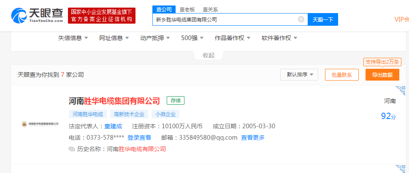Viewport: 409px width, 173px height.
Task: Click the 批量联系 button
Action: (x=342, y=75)
